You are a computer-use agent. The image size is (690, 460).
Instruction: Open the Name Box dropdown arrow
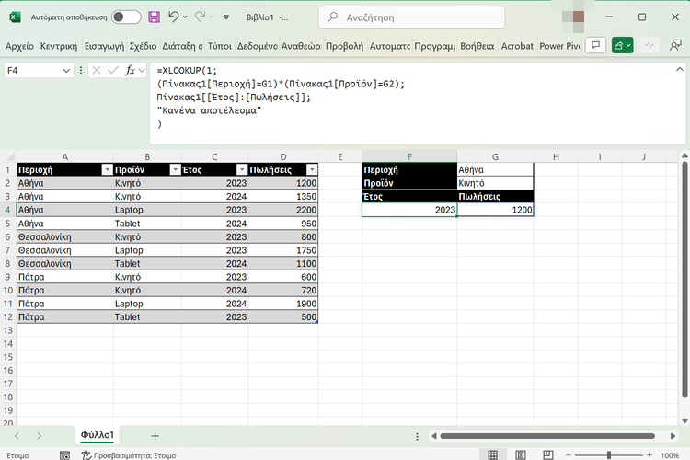tap(66, 71)
